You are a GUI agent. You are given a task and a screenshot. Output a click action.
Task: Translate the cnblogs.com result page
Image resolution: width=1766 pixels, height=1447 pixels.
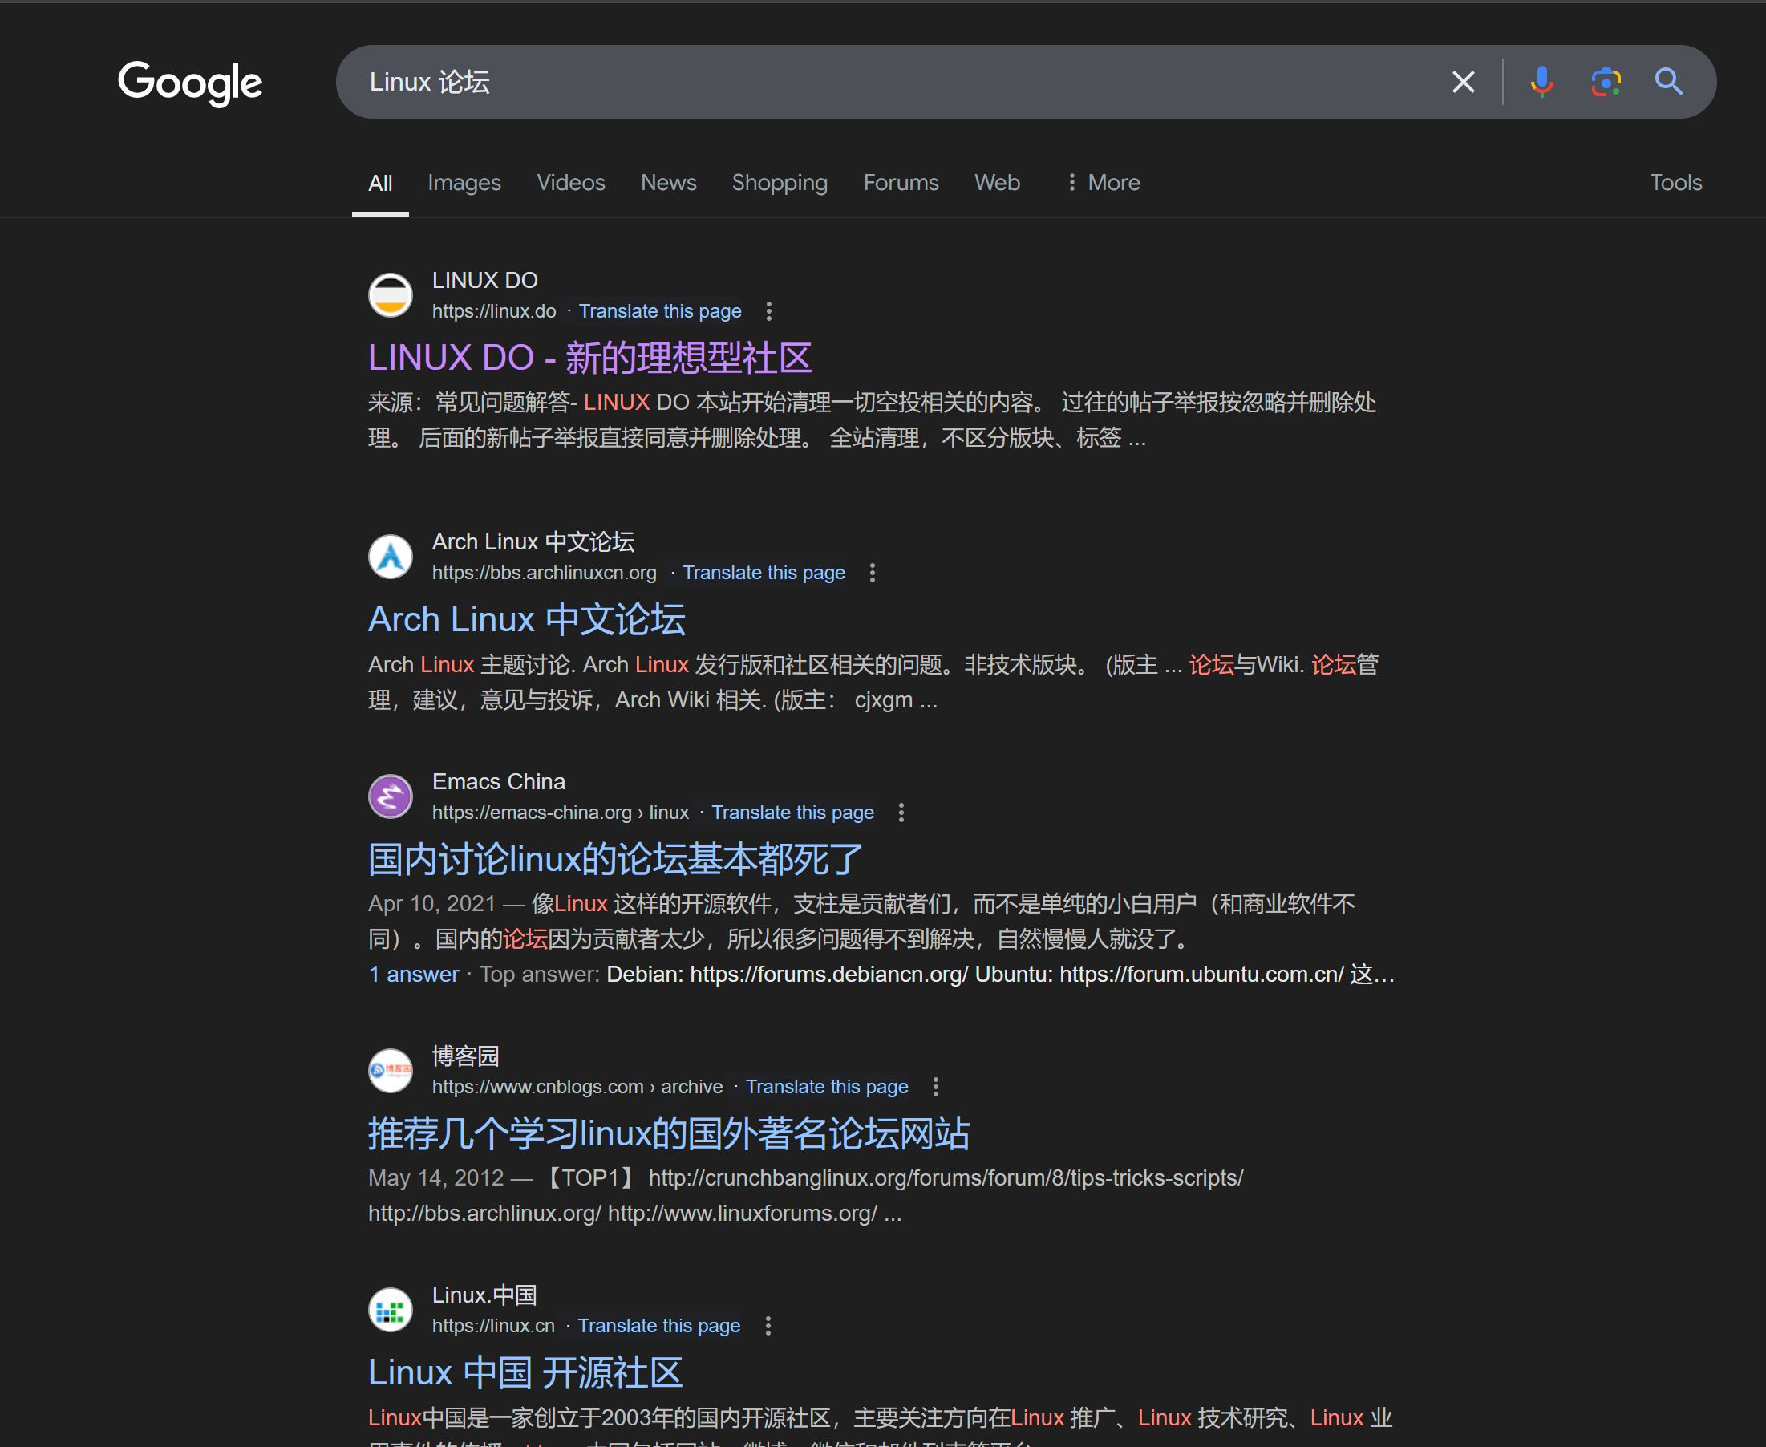(x=827, y=1087)
